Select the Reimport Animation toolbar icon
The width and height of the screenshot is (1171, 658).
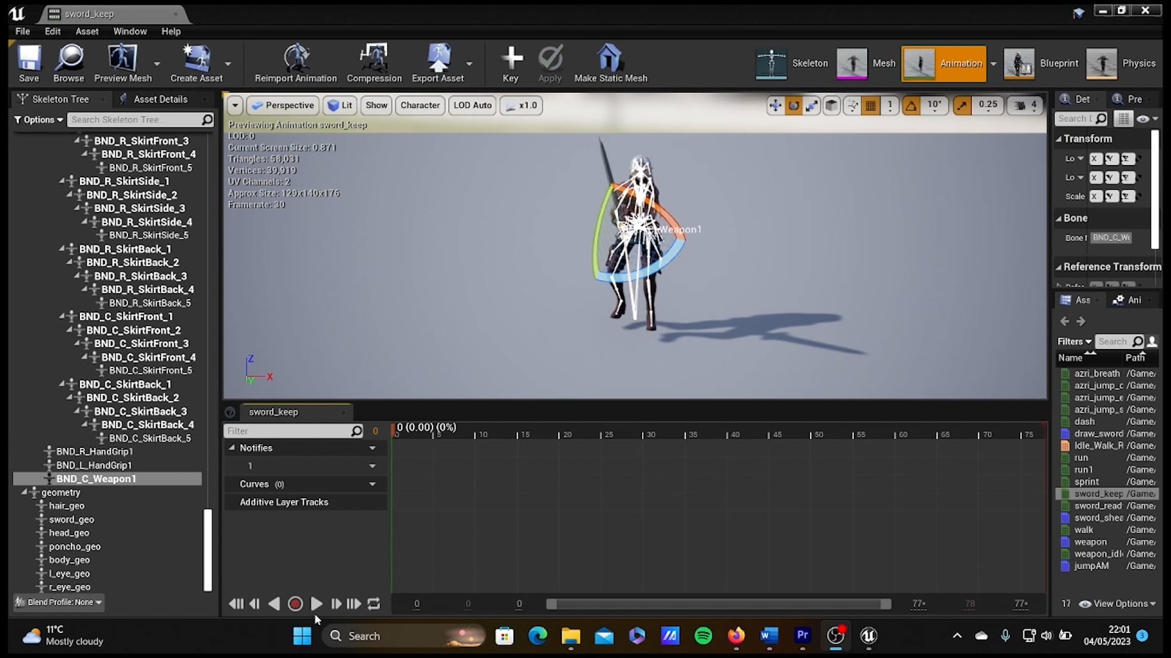[x=296, y=61]
